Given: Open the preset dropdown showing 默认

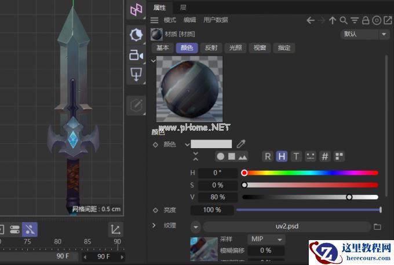Looking at the screenshot, I should tap(364, 34).
